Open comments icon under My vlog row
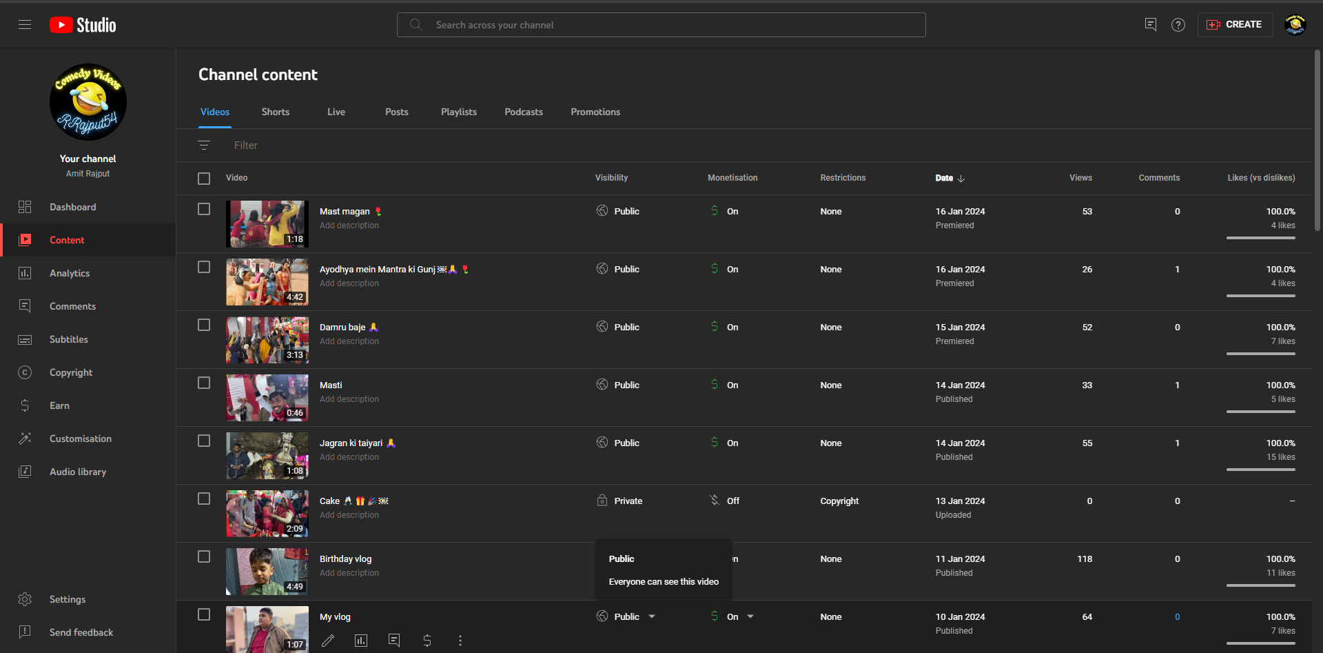 (394, 641)
